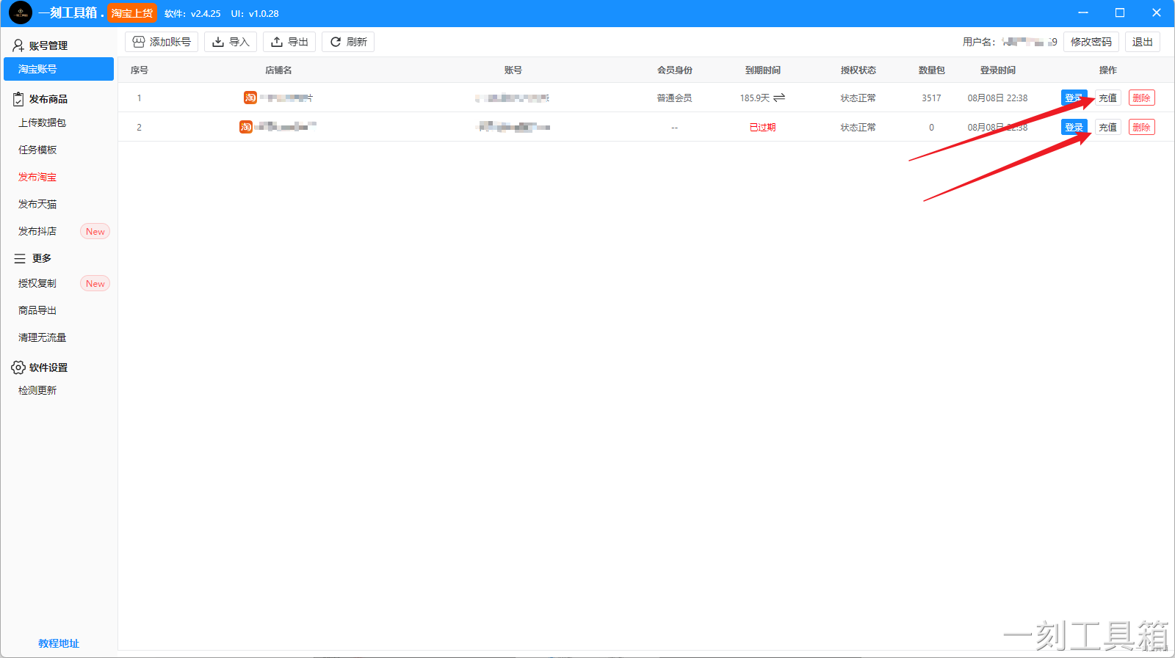Viewport: 1175px width, 658px height.
Task: Click 登录 for account row 2
Action: 1074,127
